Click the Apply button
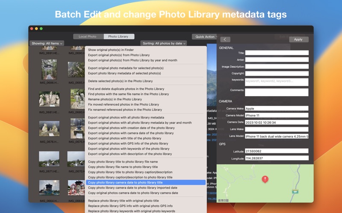Image resolution: width=342 pixels, height=213 pixels. point(298,39)
